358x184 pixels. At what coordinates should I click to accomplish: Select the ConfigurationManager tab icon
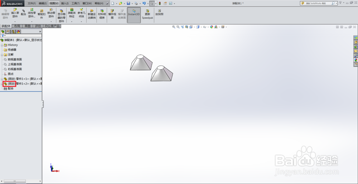click(13, 32)
